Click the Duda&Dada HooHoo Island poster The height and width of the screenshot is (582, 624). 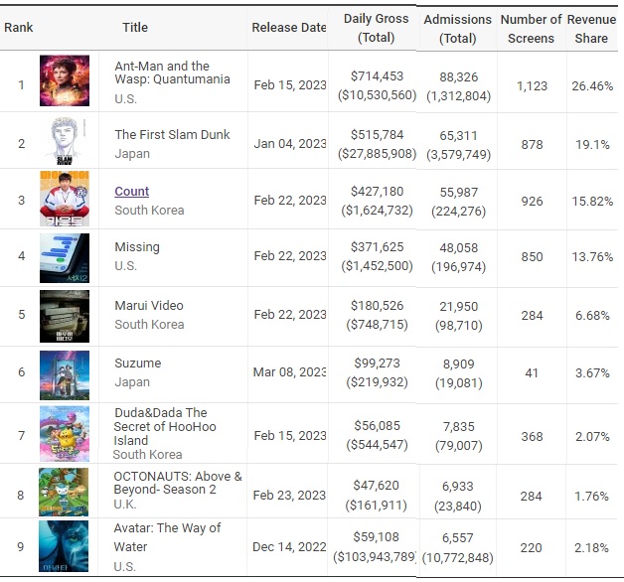click(65, 434)
